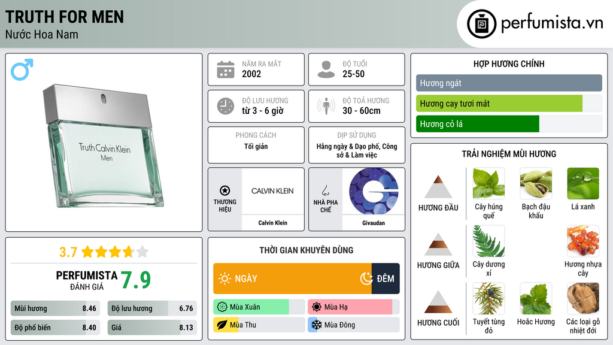Screen dimensions: 613x345
Task: Click the Nước Hoa Nam subtitle
Action: coord(42,34)
